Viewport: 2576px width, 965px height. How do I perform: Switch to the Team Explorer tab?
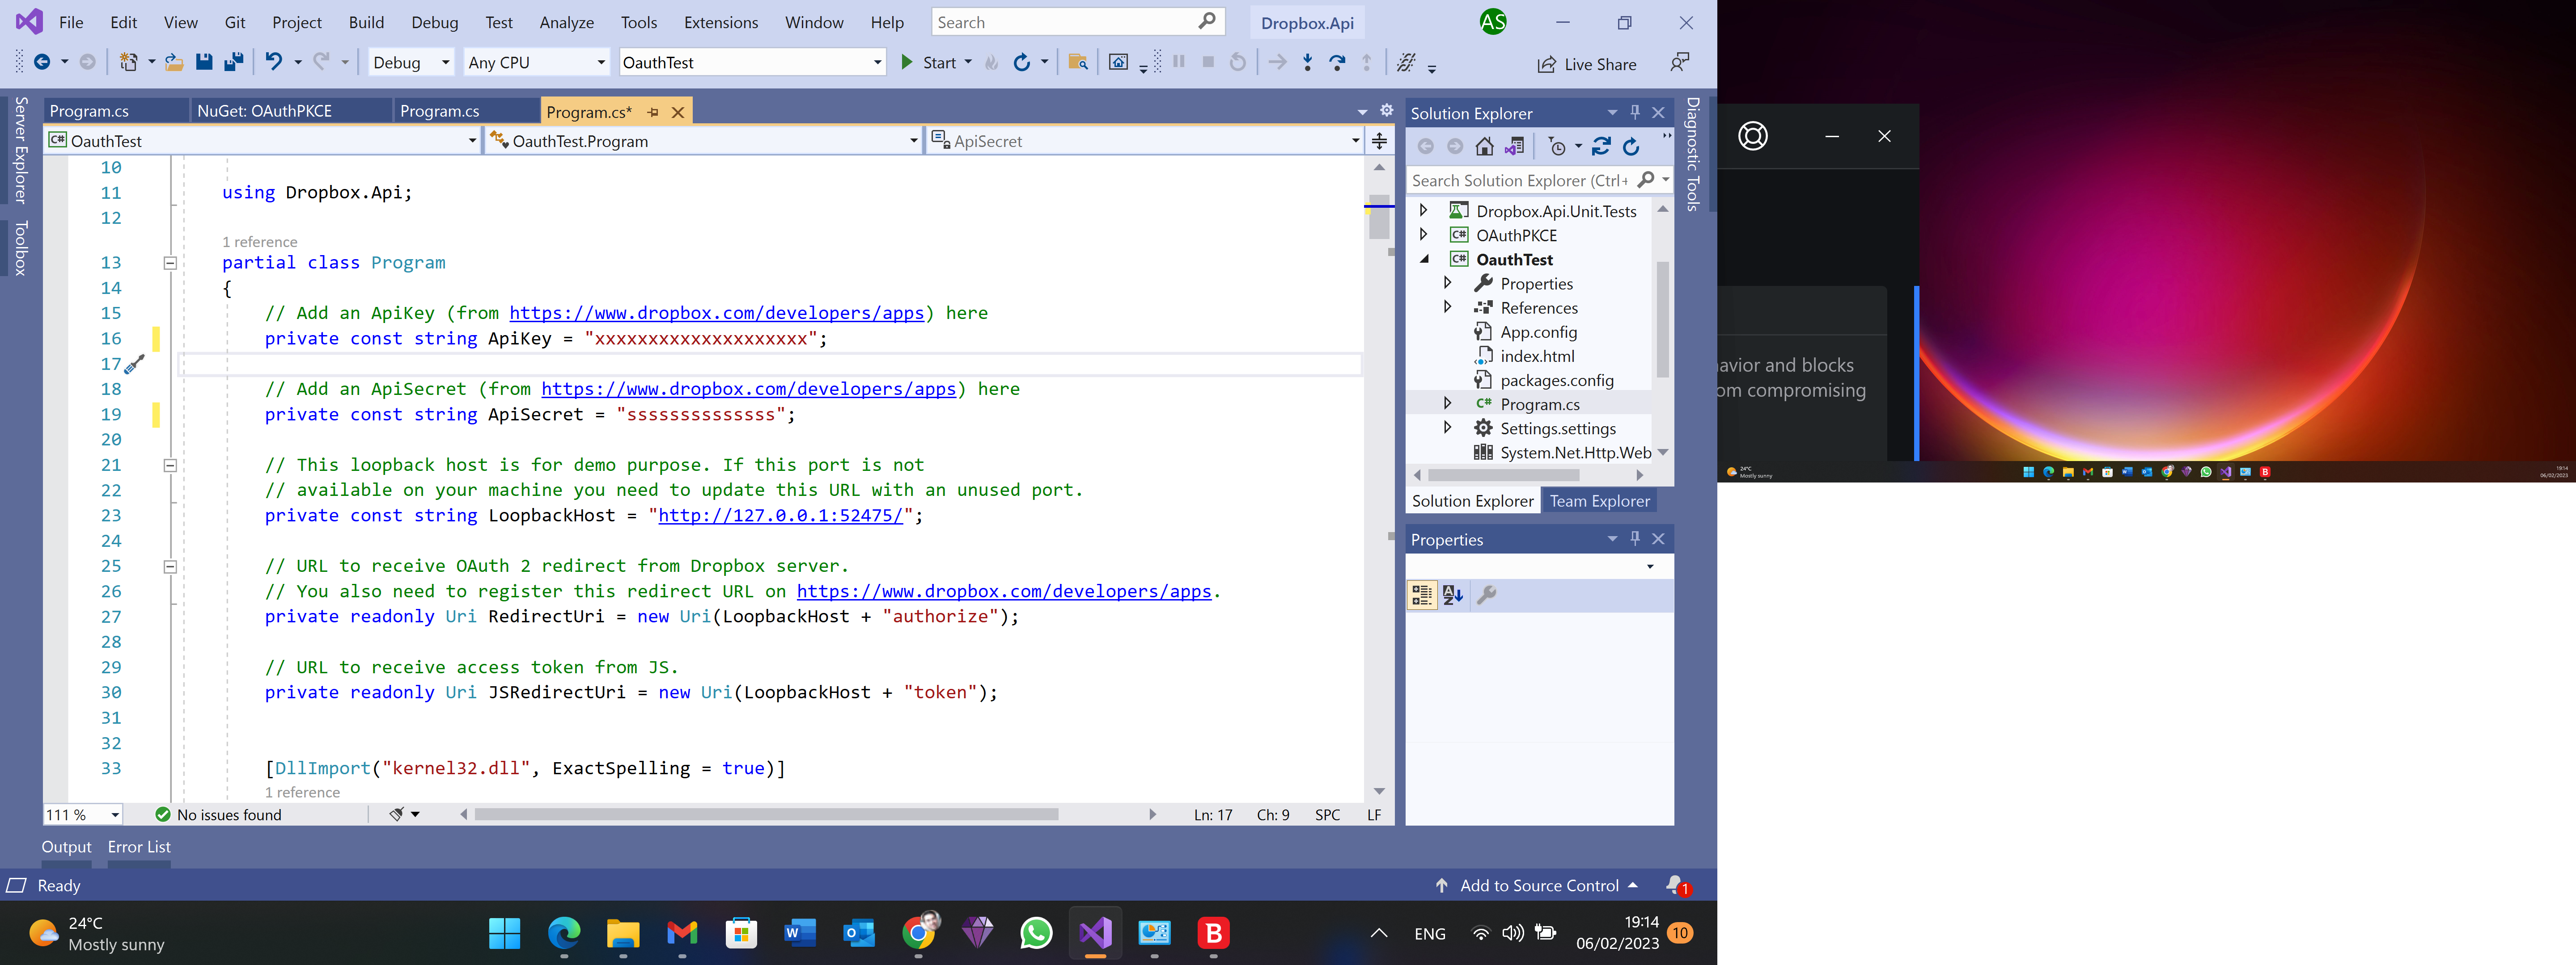tap(1599, 500)
